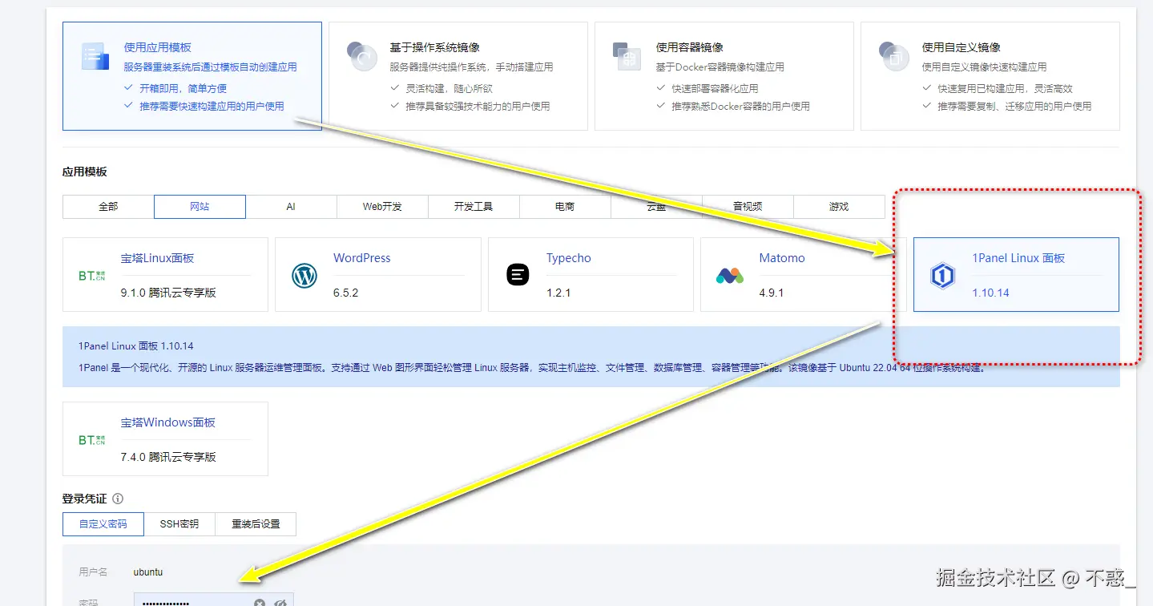The image size is (1153, 606).
Task: Click the ubuntu username value
Action: 148,572
